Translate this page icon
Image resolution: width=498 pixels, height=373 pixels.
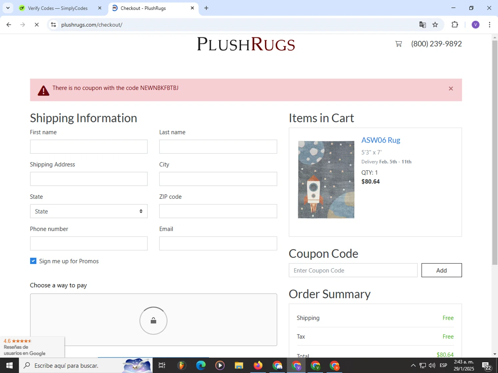(x=422, y=25)
